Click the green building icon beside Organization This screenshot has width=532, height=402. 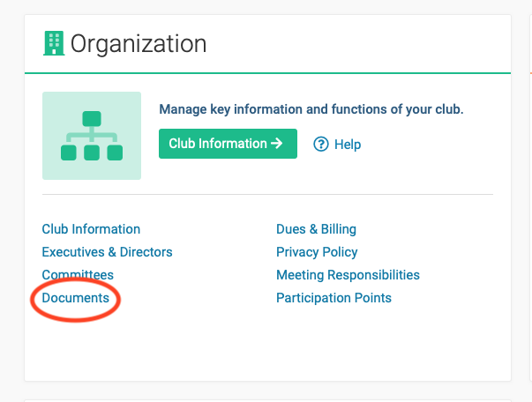click(x=53, y=42)
